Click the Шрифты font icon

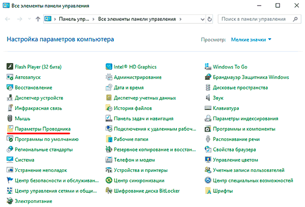[x=208, y=190]
